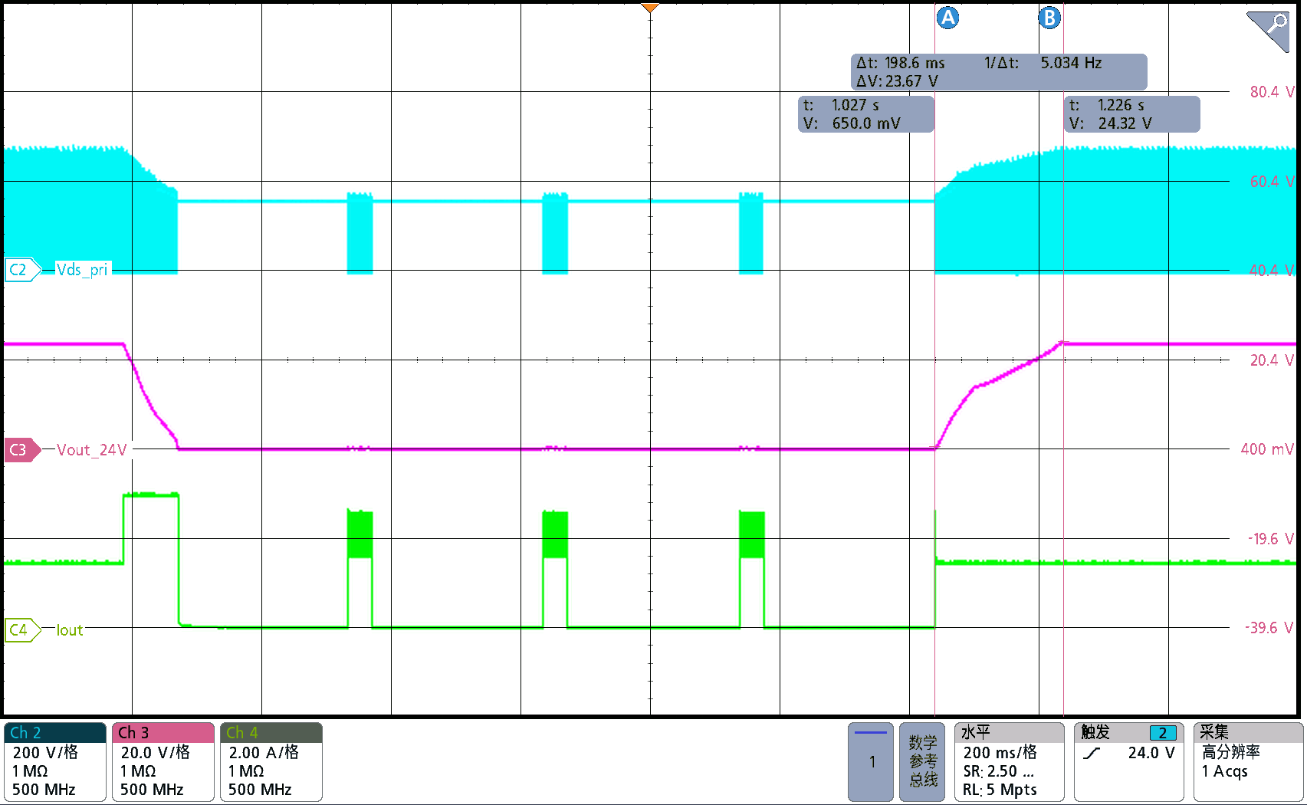
Task: Click the channel 1 add button
Action: pos(871,762)
